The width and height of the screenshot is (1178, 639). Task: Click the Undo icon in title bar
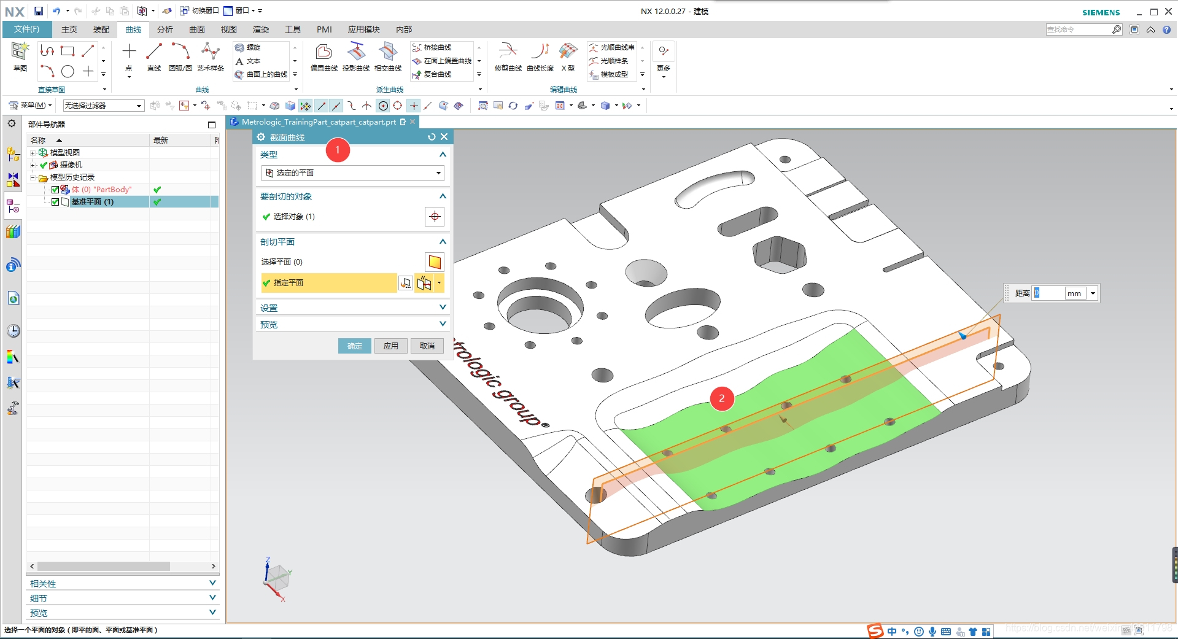point(56,10)
